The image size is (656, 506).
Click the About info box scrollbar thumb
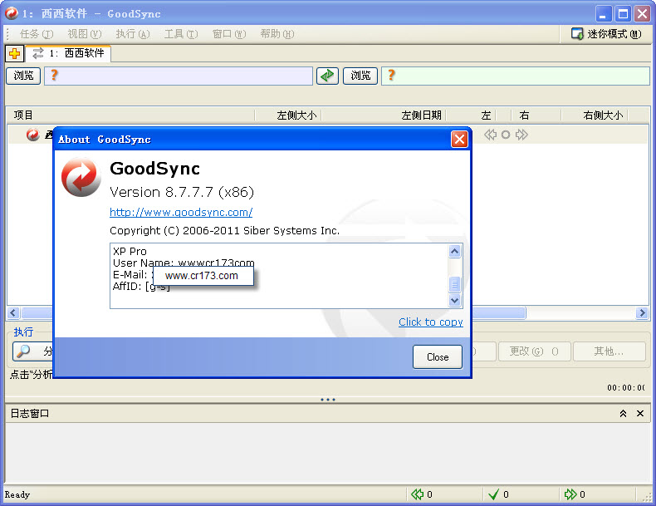pos(455,284)
